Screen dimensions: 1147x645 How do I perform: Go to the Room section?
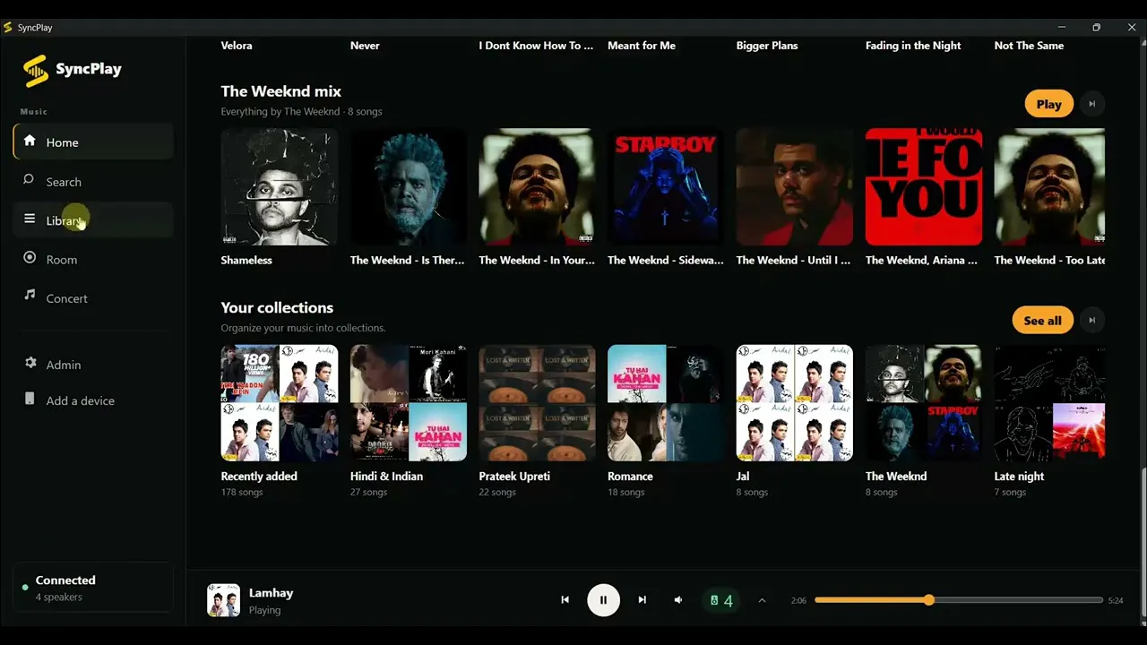(x=93, y=259)
